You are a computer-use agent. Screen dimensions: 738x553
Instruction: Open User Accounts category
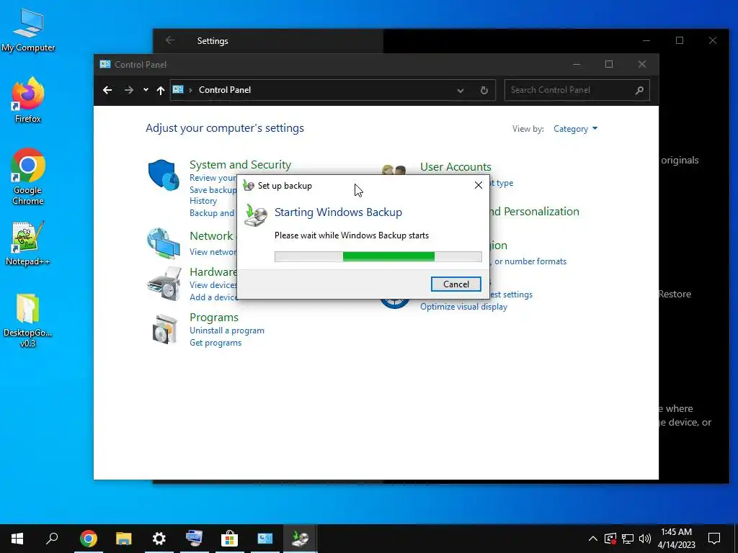point(455,167)
